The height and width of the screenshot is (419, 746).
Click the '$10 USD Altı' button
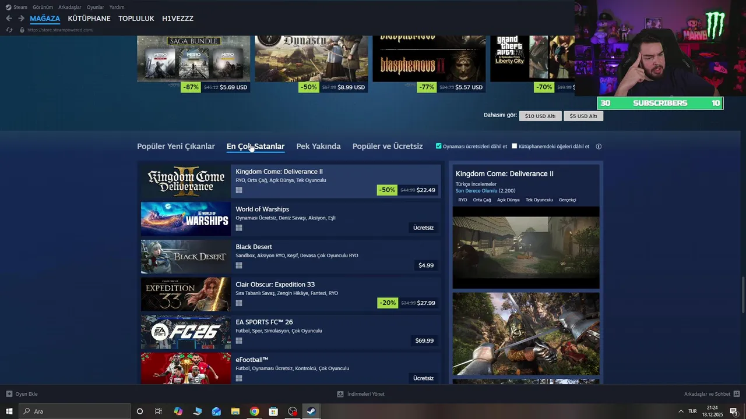pos(540,116)
